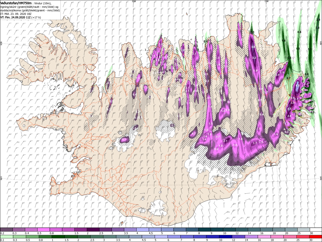Click the white swatch labeled 30 in purple legend

tap(315, 230)
